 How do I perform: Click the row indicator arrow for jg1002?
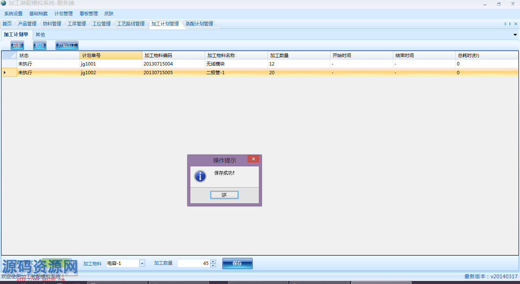[x=5, y=72]
